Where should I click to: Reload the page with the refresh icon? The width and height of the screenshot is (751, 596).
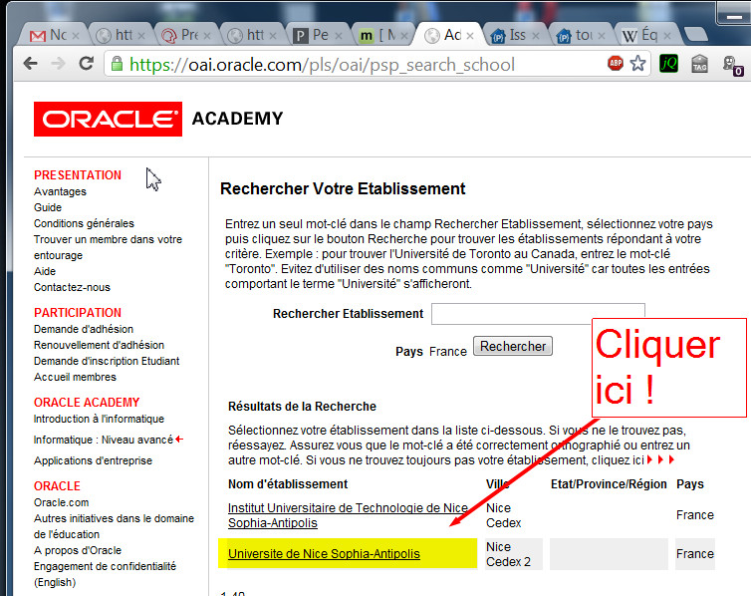[x=87, y=63]
